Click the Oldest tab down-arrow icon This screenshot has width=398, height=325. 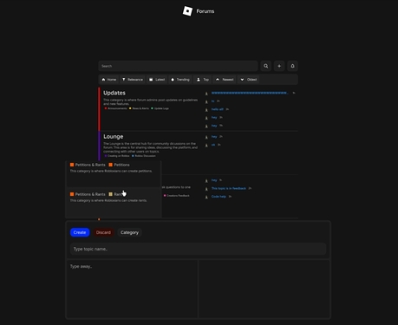pos(242,80)
